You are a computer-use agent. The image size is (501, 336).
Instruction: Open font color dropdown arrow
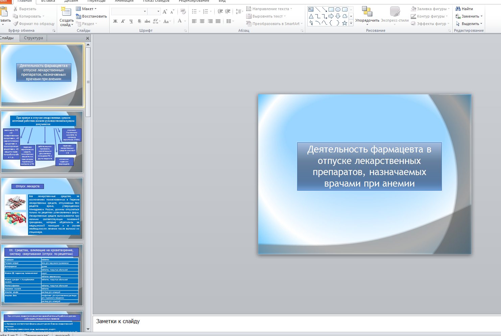(x=185, y=21)
